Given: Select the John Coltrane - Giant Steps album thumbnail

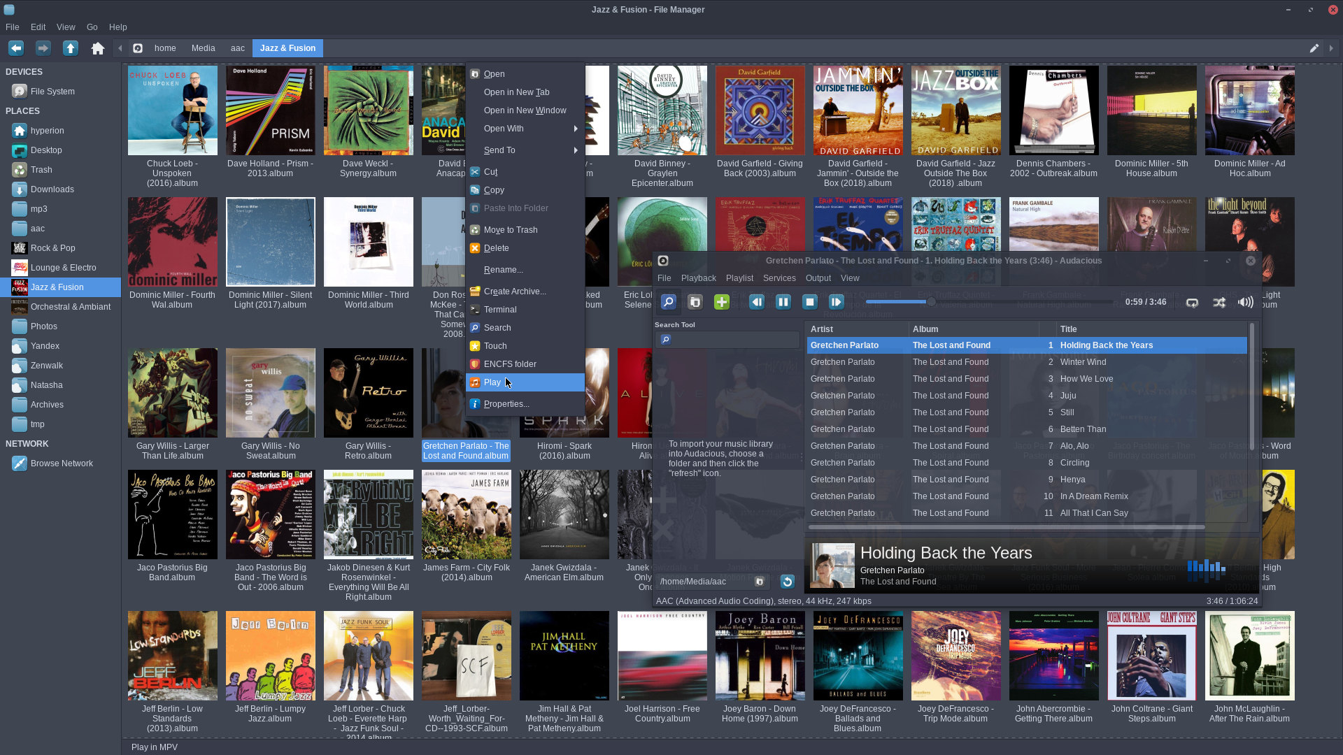Looking at the screenshot, I should click(x=1152, y=656).
